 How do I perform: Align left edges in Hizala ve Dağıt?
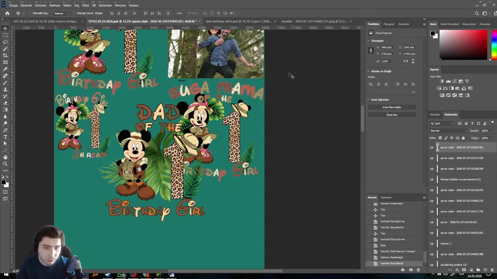pyautogui.click(x=372, y=84)
